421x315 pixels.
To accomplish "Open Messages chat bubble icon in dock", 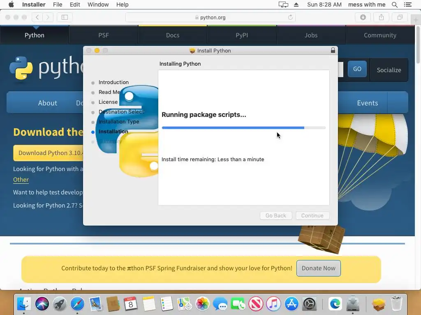I will pos(220,304).
